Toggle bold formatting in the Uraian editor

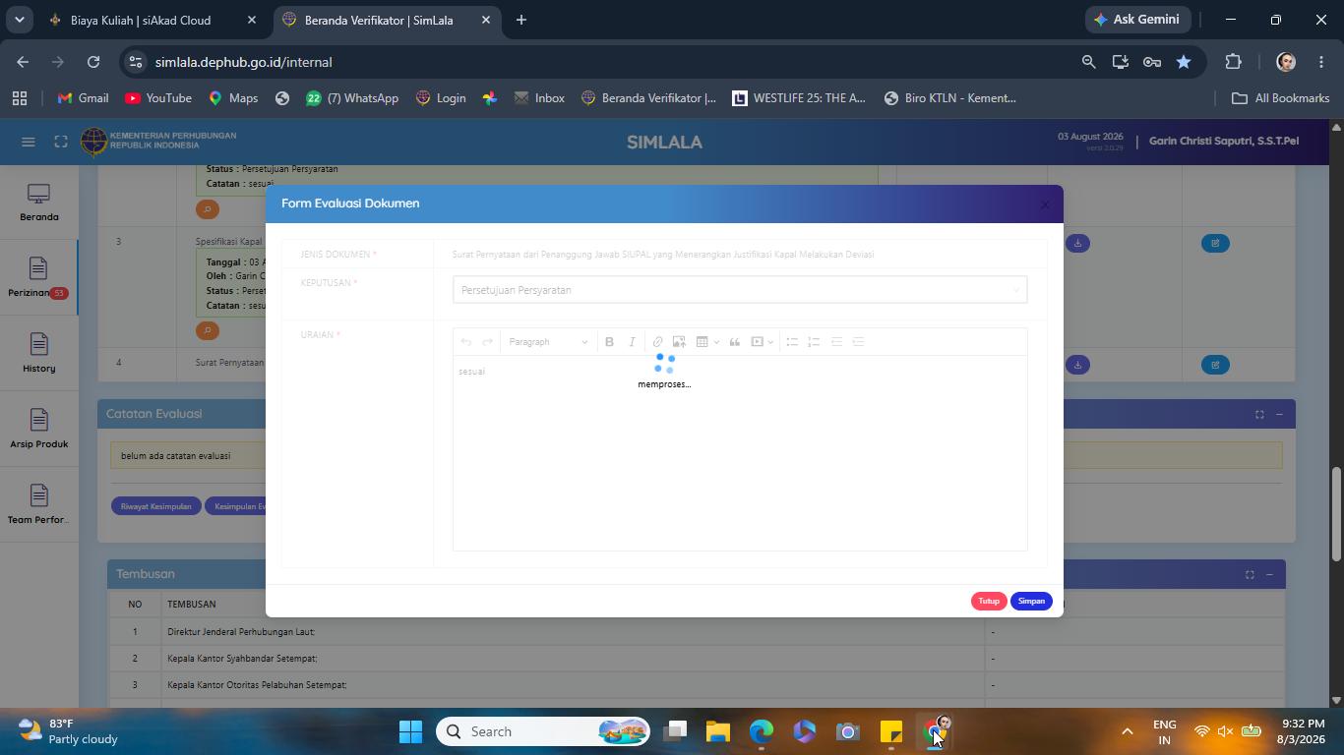point(609,342)
